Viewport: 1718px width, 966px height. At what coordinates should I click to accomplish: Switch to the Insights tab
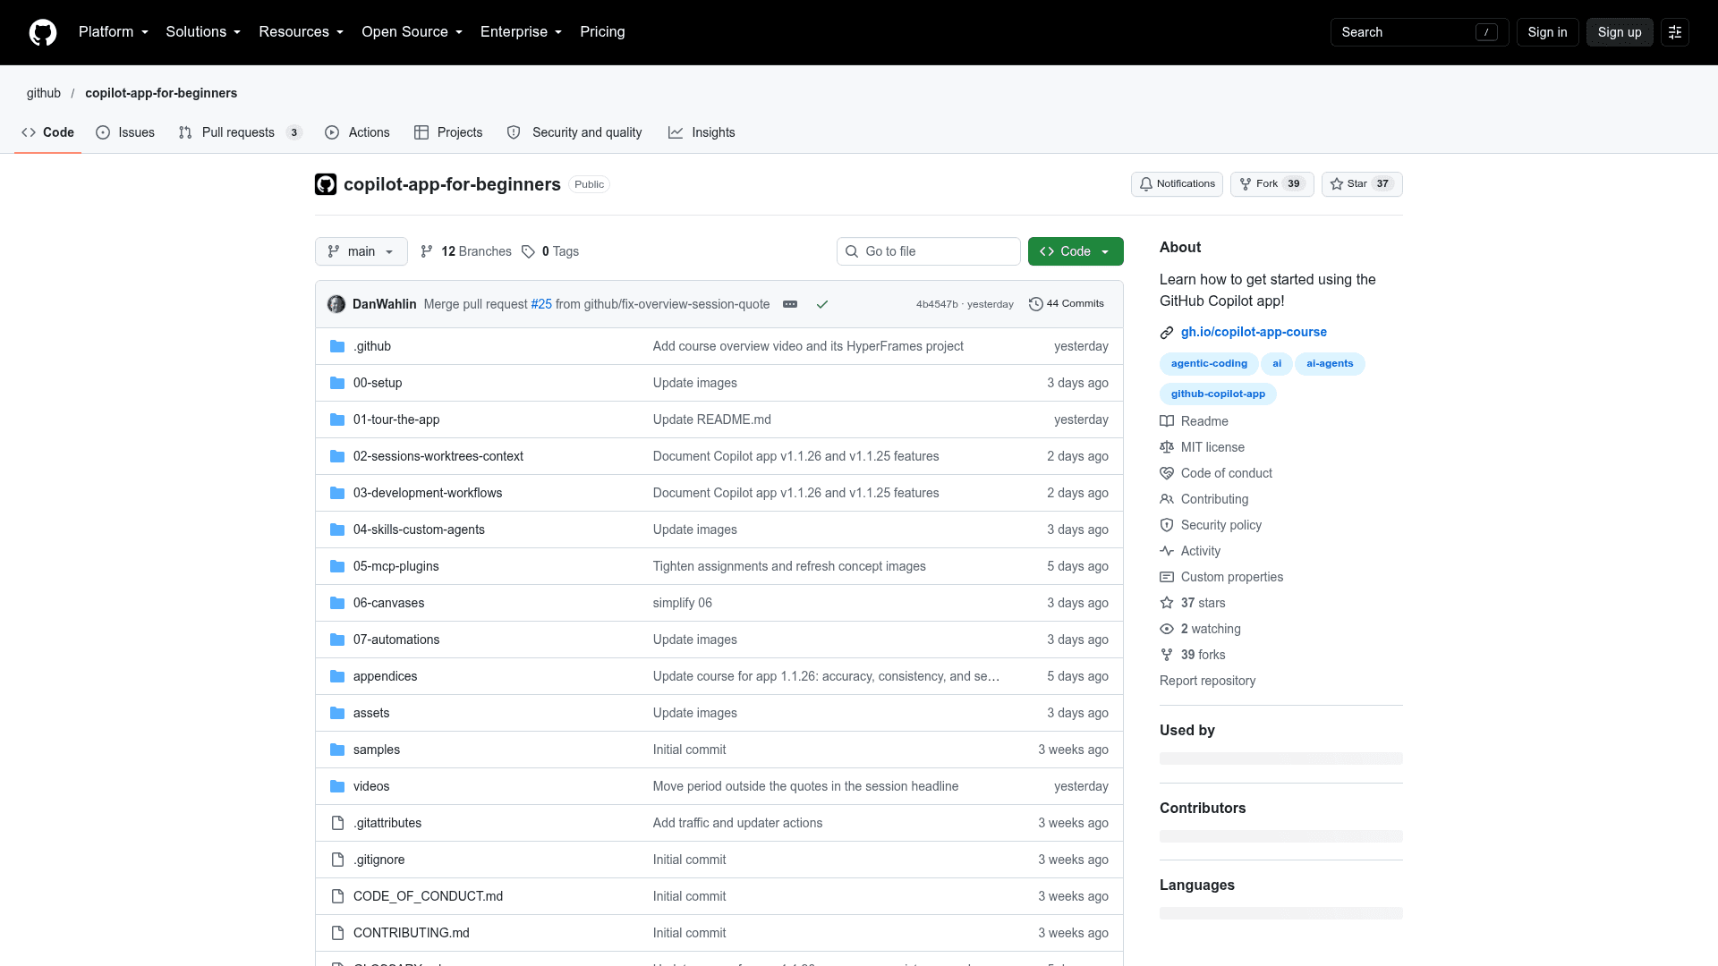[702, 132]
